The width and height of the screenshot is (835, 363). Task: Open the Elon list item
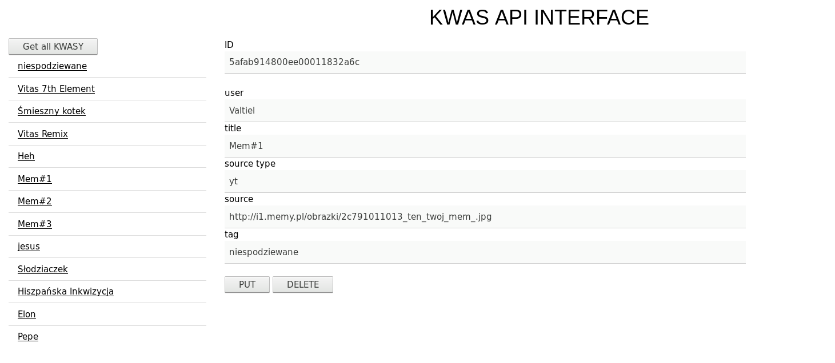pos(27,314)
